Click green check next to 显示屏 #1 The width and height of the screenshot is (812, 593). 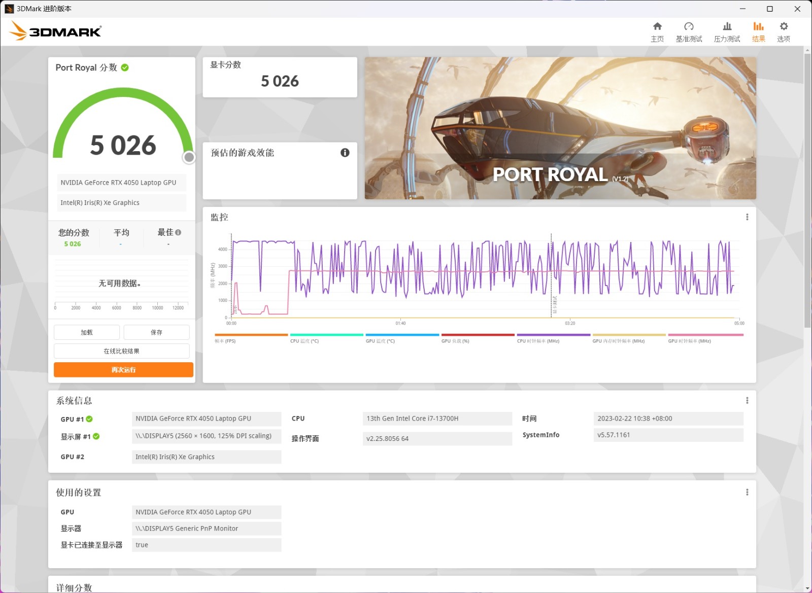pyautogui.click(x=96, y=436)
